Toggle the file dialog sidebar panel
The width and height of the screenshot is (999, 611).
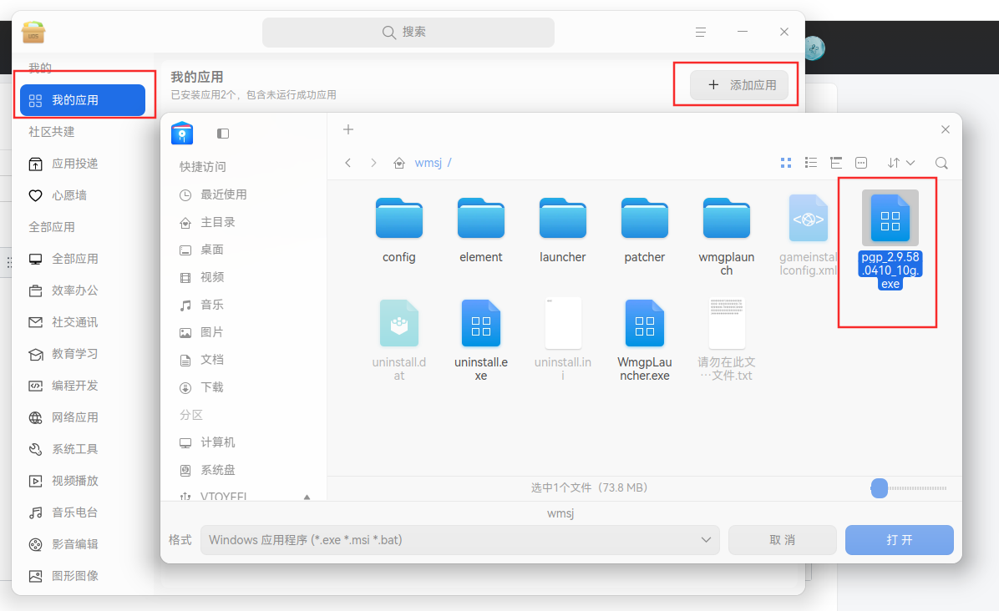click(223, 134)
